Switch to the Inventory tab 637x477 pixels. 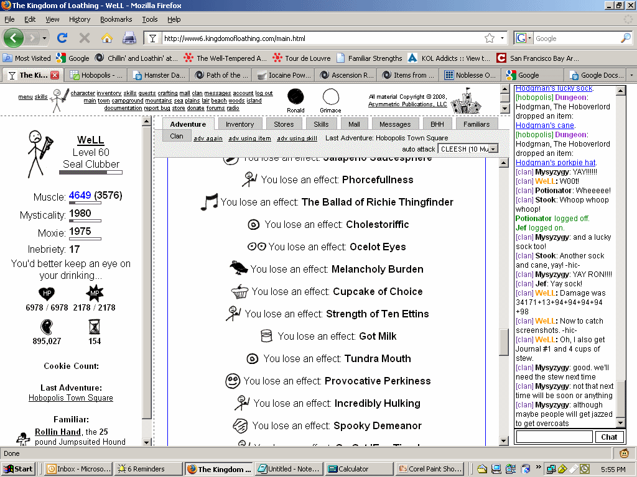coord(239,124)
